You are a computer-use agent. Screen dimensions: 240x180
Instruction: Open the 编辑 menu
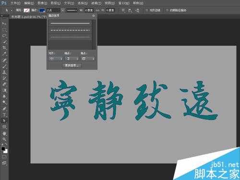[x=29, y=3]
